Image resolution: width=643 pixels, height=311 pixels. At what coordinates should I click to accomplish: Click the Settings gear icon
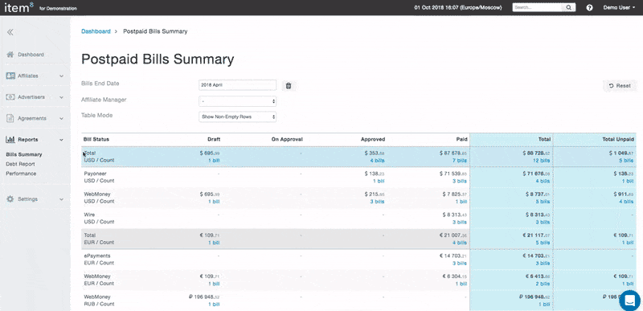(x=10, y=199)
